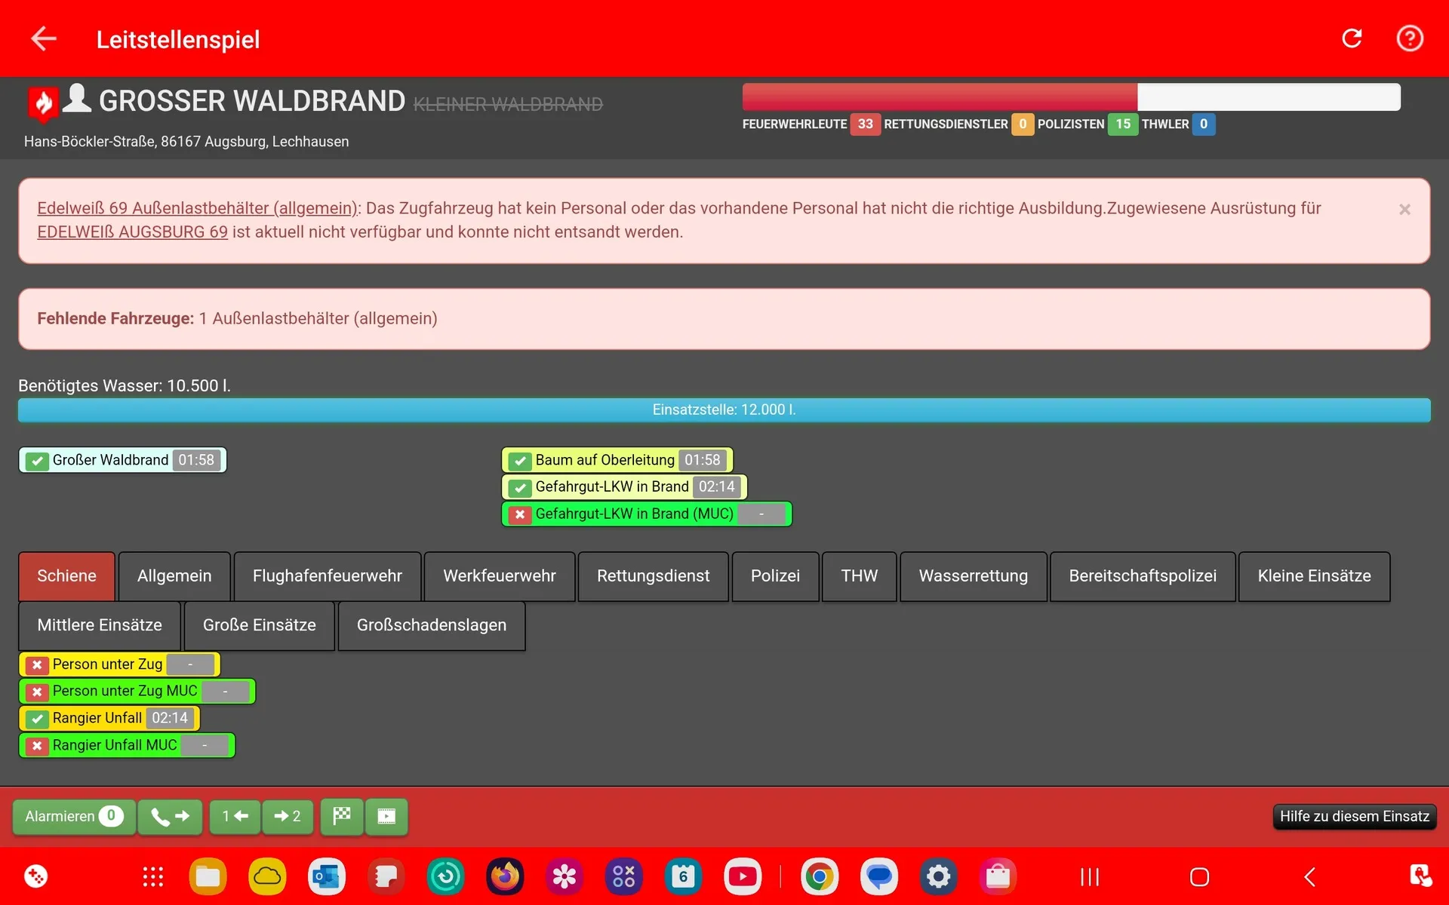Click the red mission progress bar
1449x905 pixels.
click(x=939, y=97)
